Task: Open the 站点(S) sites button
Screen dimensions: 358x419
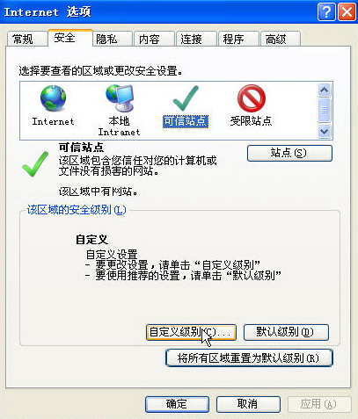Action: coord(289,153)
